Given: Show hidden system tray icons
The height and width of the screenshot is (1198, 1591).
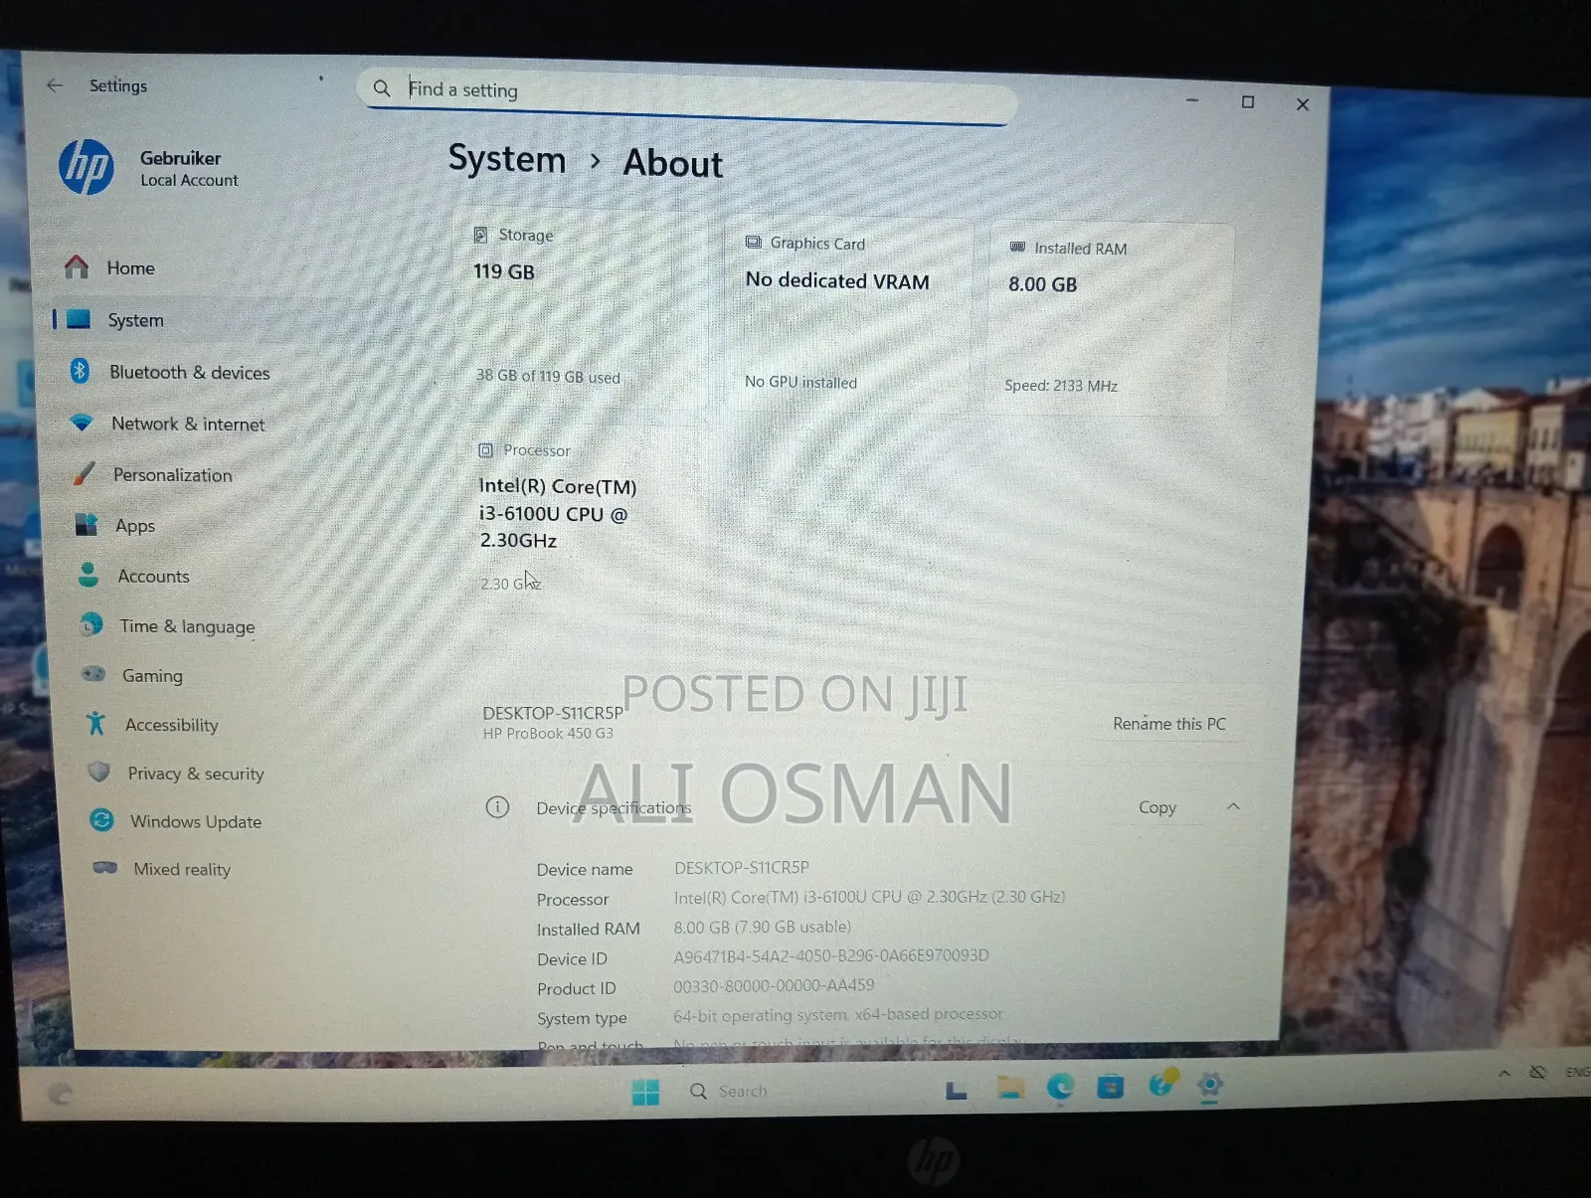Looking at the screenshot, I should tap(1504, 1073).
